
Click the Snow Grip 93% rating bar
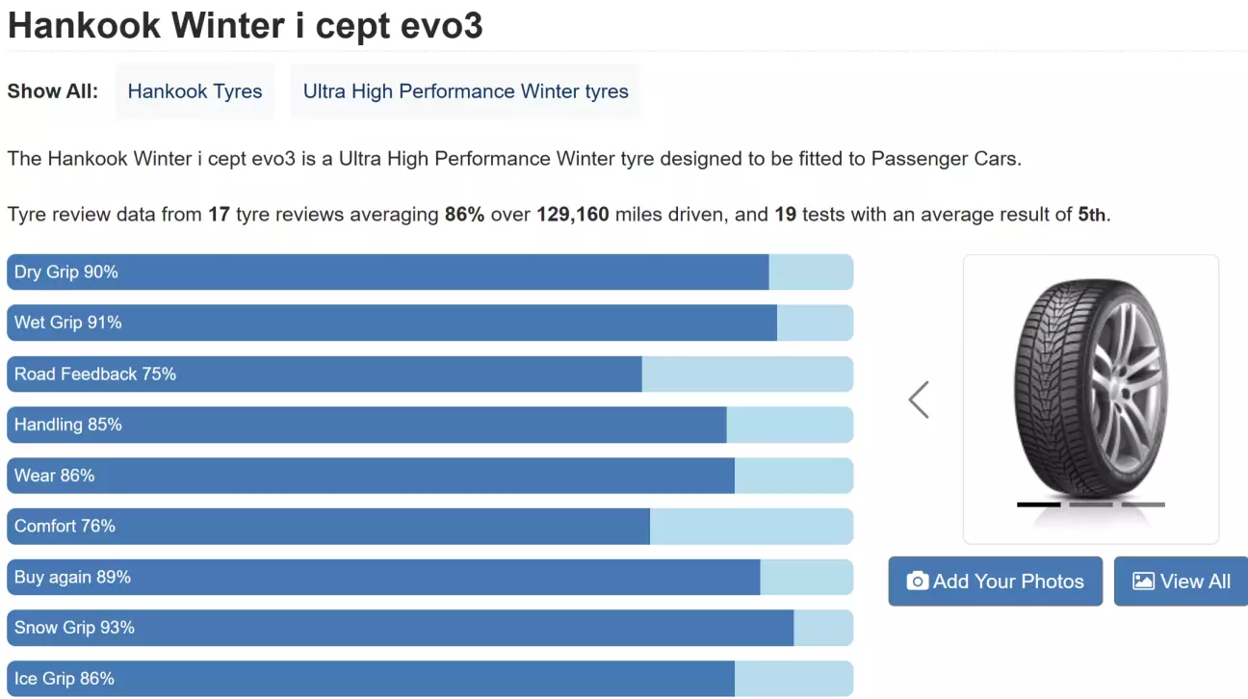click(x=429, y=628)
